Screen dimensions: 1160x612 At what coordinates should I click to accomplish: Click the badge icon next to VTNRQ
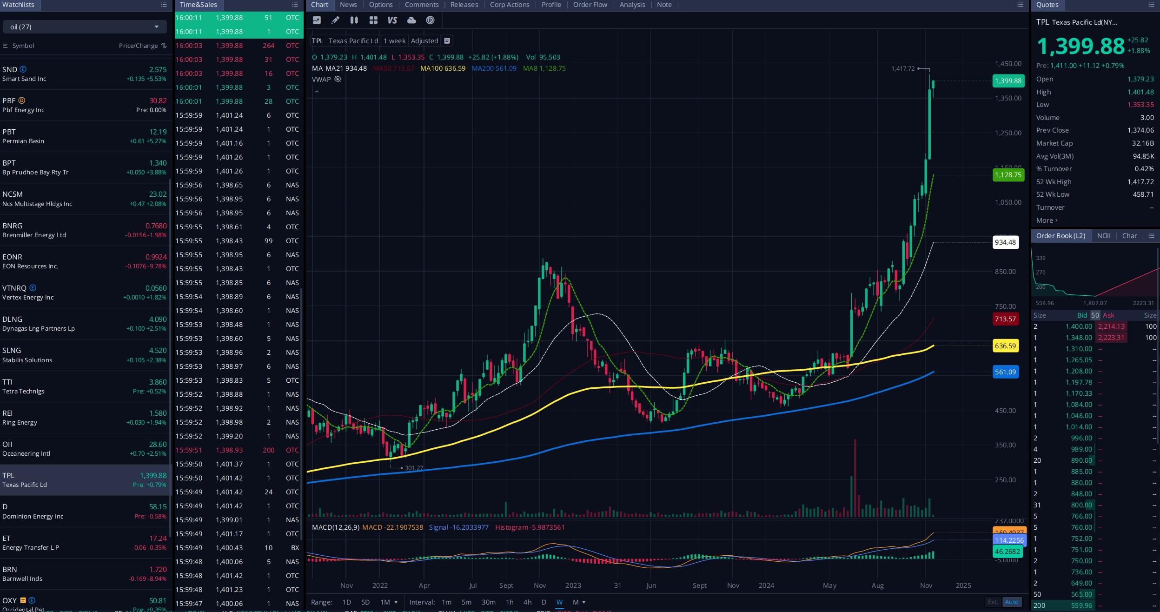coord(33,288)
